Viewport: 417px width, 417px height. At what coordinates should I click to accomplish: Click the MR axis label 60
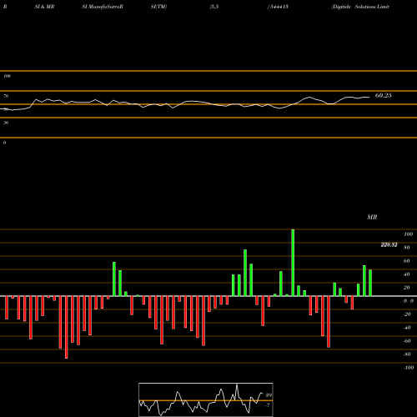pos(407,261)
